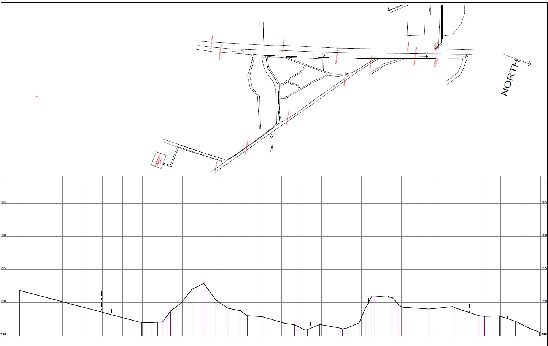
Task: Select the empty rectangle outline near top right
Action: coord(416,28)
